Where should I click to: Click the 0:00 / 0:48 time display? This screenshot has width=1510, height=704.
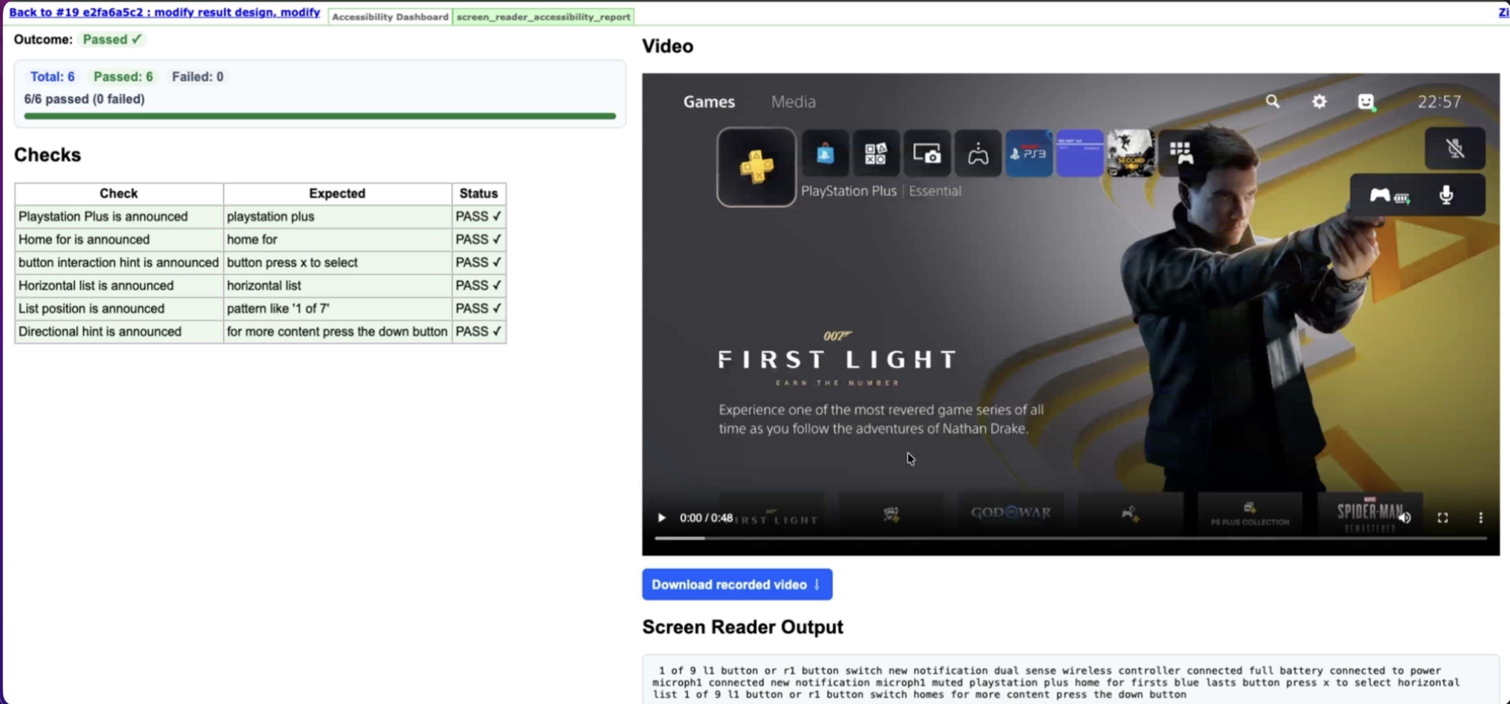pos(706,518)
